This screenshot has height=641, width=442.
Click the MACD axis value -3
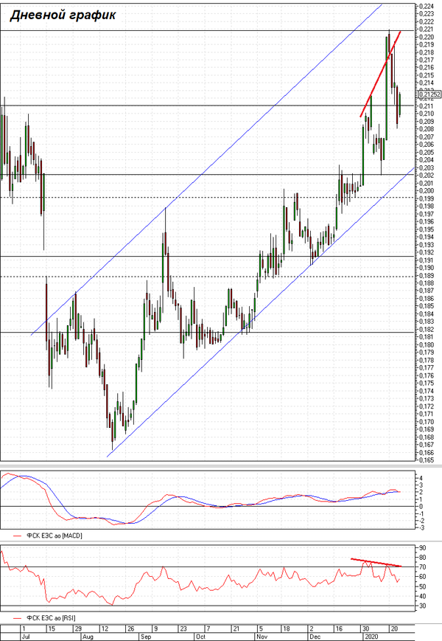(x=421, y=527)
